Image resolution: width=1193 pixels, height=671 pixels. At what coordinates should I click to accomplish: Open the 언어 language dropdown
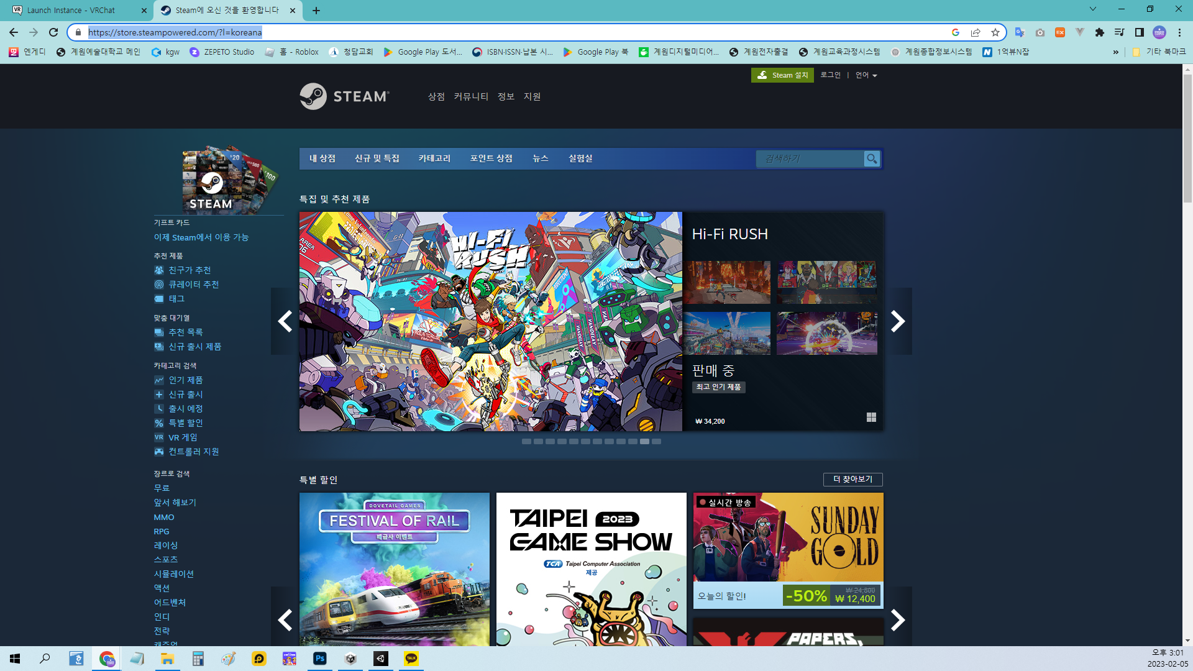(866, 75)
